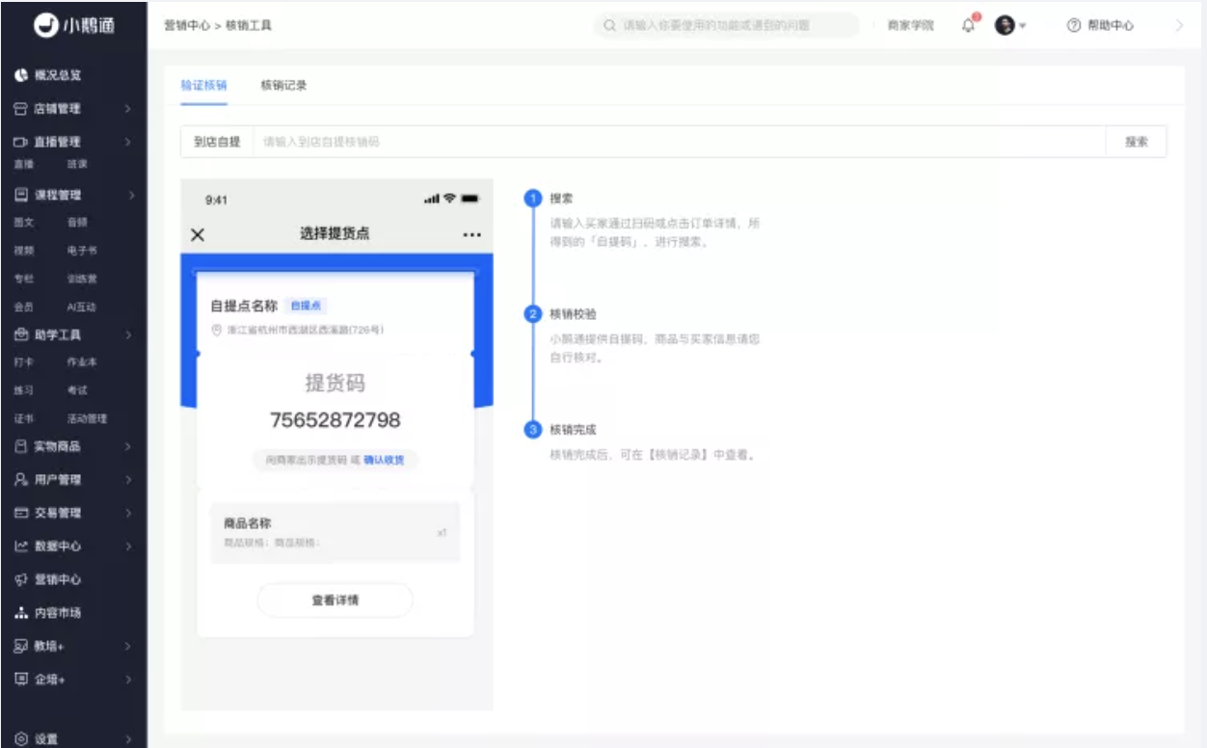The width and height of the screenshot is (1207, 748).
Task: Open the 打卡 submenu item
Action: coord(24,362)
